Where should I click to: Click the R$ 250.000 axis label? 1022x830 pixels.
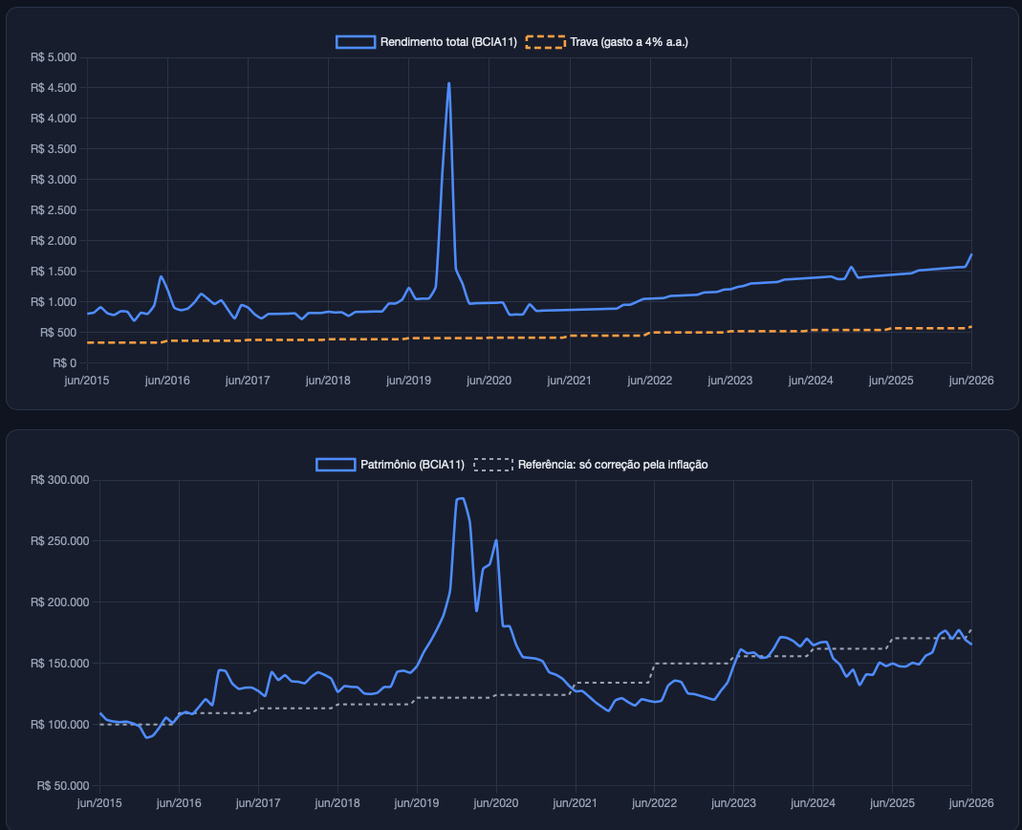tap(60, 541)
